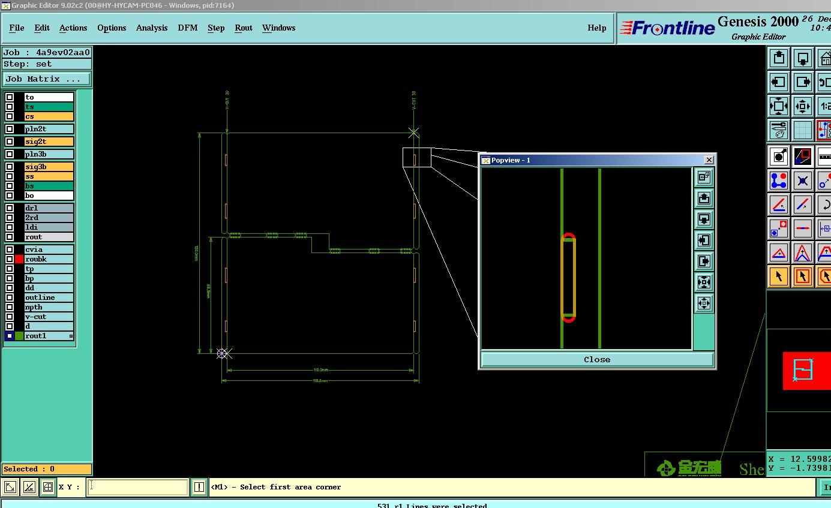Open the Windows menu
This screenshot has width=831, height=508.
tap(279, 28)
